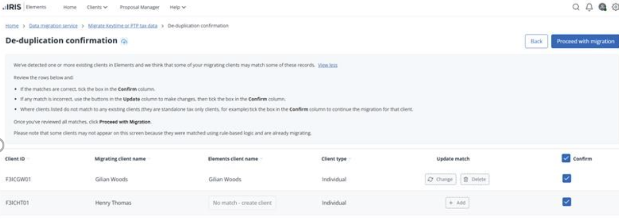Image resolution: width=619 pixels, height=219 pixels.
Task: Toggle the Confirm all header checkbox
Action: [x=566, y=158]
